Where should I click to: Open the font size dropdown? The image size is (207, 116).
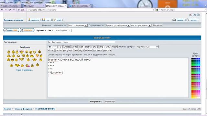tap(147, 47)
